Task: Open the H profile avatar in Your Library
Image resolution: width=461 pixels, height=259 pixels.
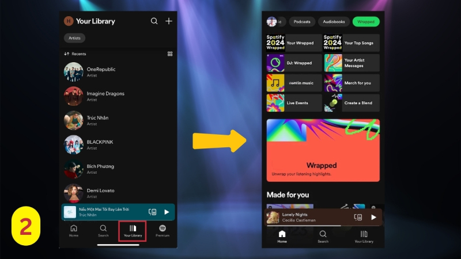Action: (x=69, y=21)
